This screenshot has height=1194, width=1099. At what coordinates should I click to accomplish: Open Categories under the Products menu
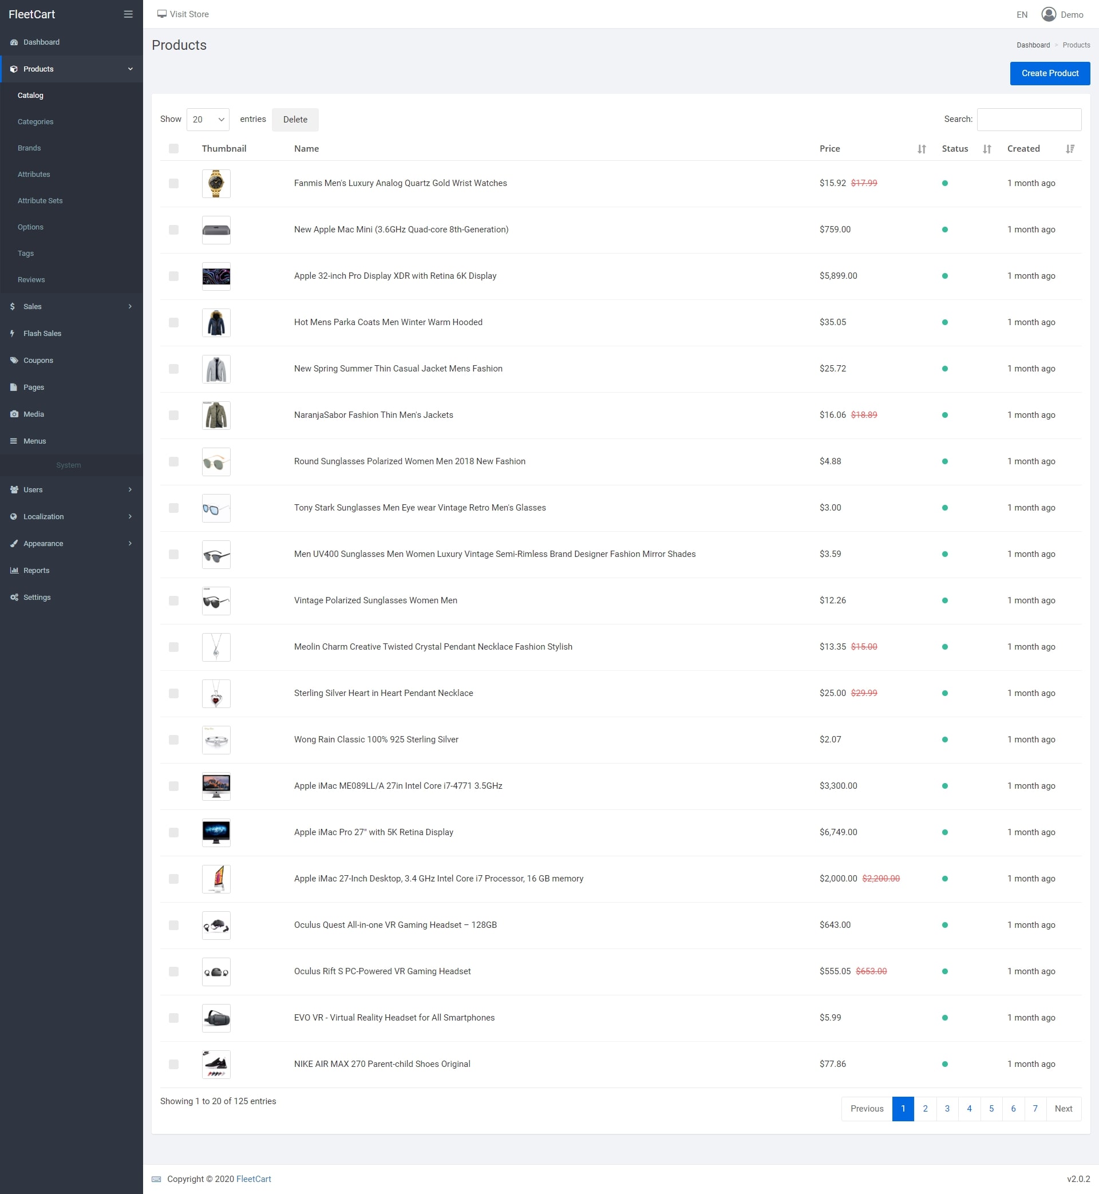click(35, 122)
